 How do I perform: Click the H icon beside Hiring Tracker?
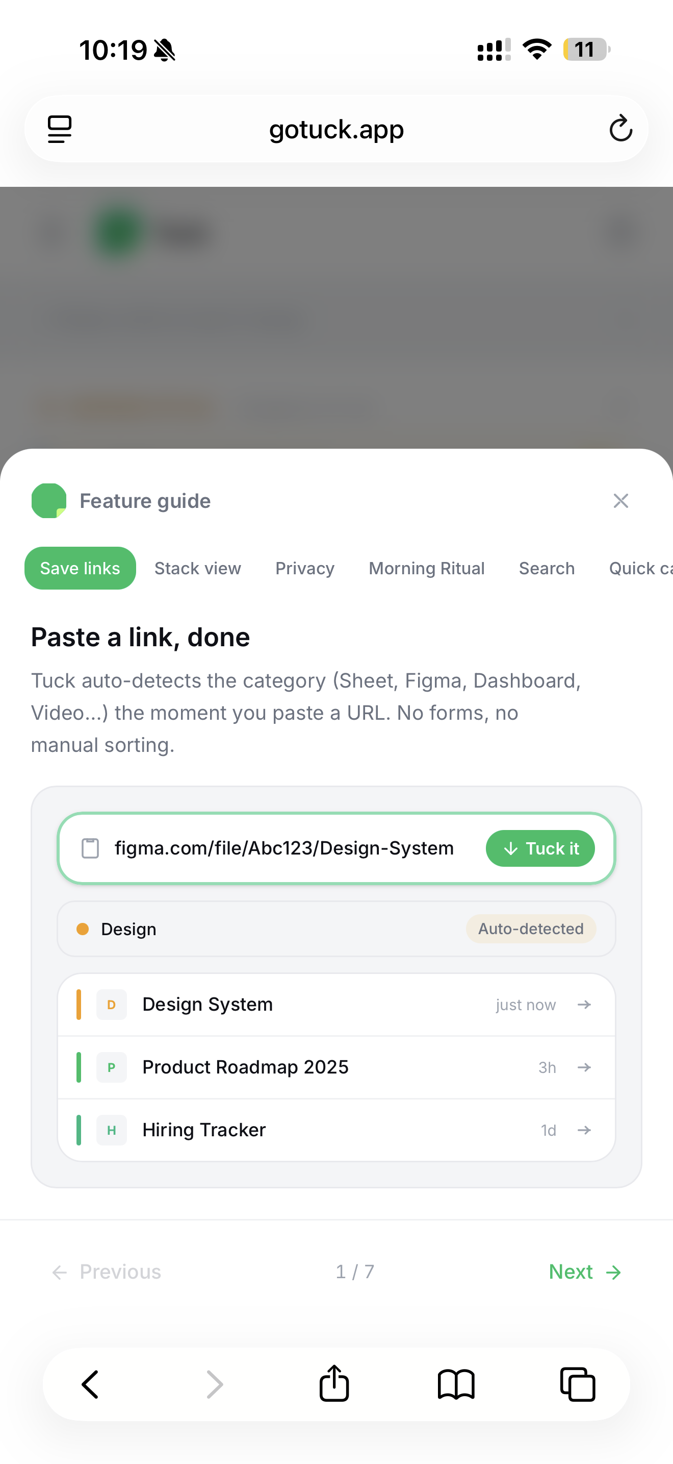pos(111,1130)
